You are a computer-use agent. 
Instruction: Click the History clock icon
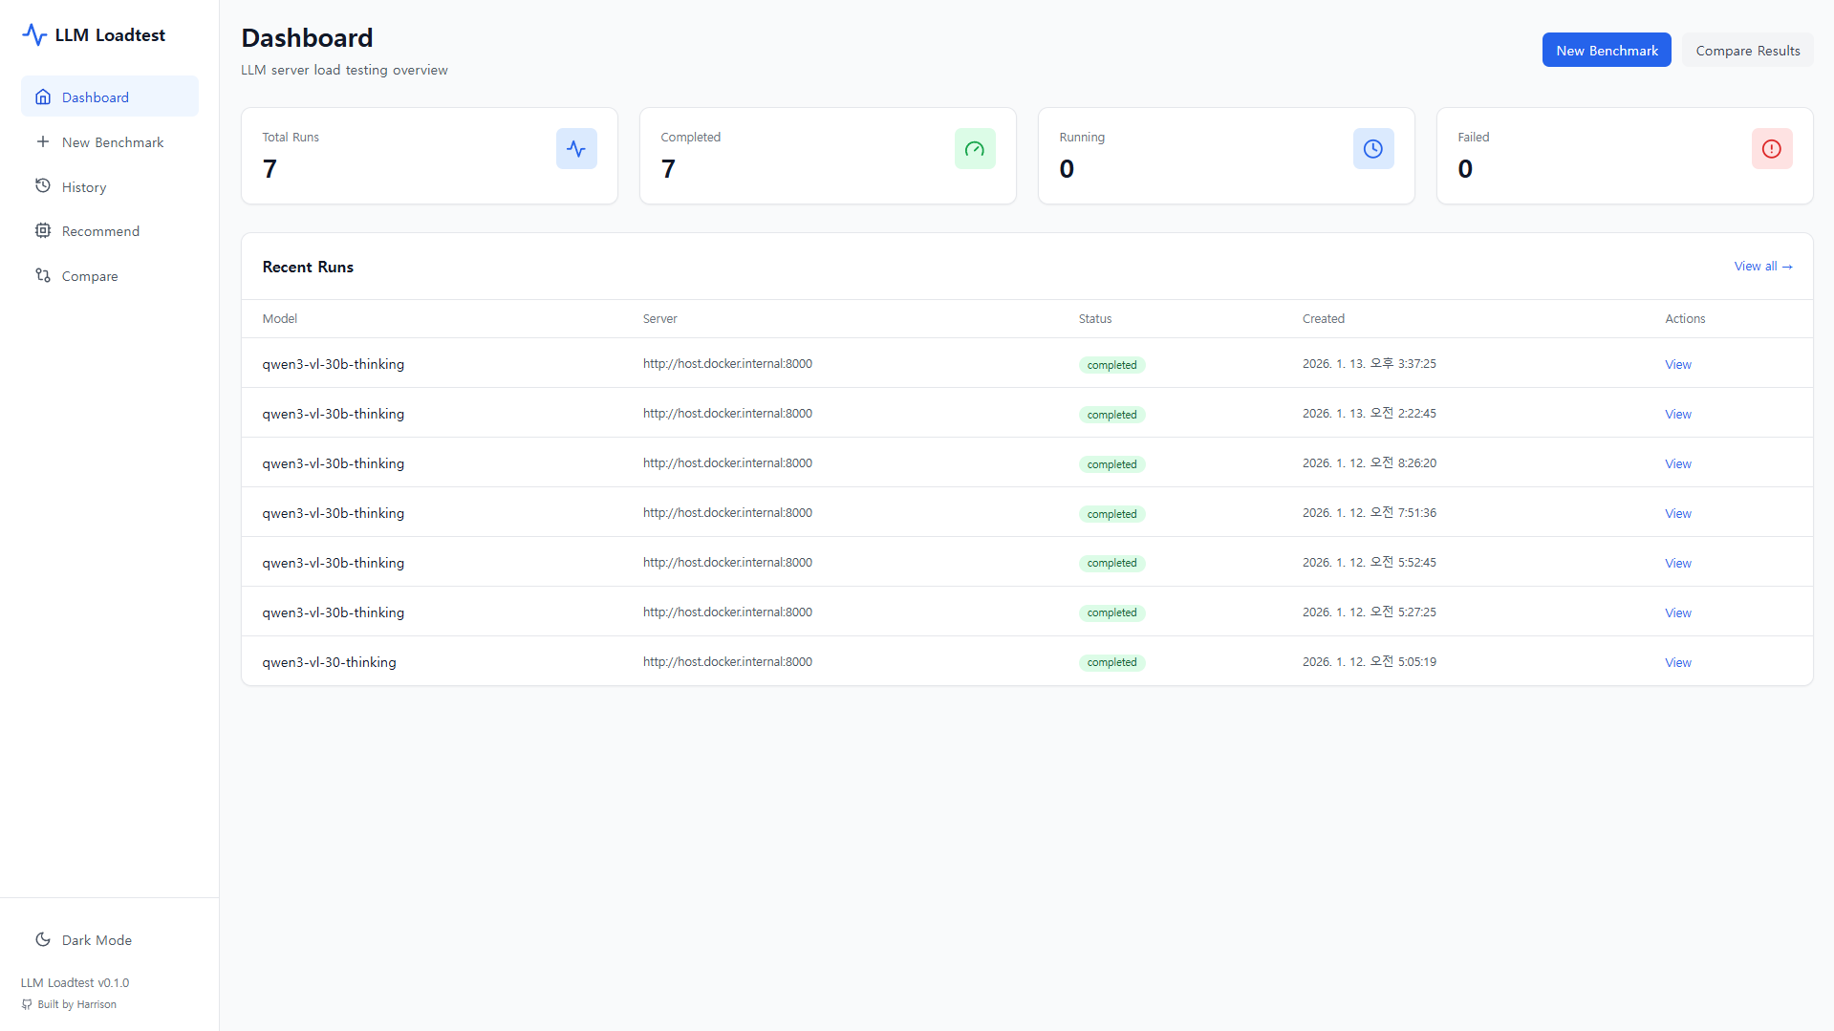pos(43,186)
